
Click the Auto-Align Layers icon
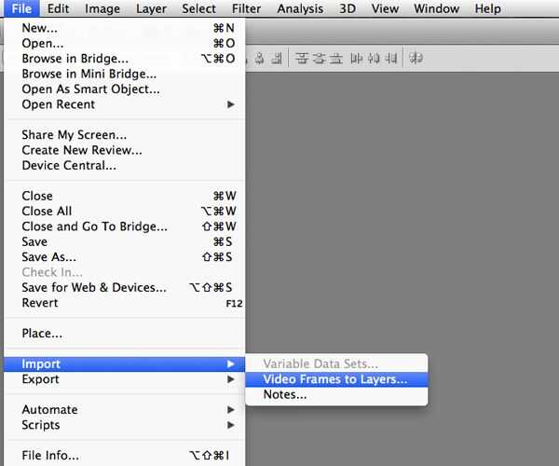pyautogui.click(x=416, y=58)
